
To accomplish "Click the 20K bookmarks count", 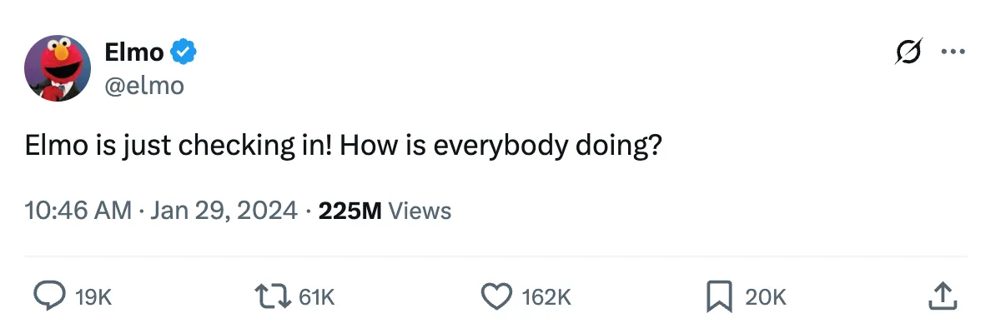I will point(765,296).
